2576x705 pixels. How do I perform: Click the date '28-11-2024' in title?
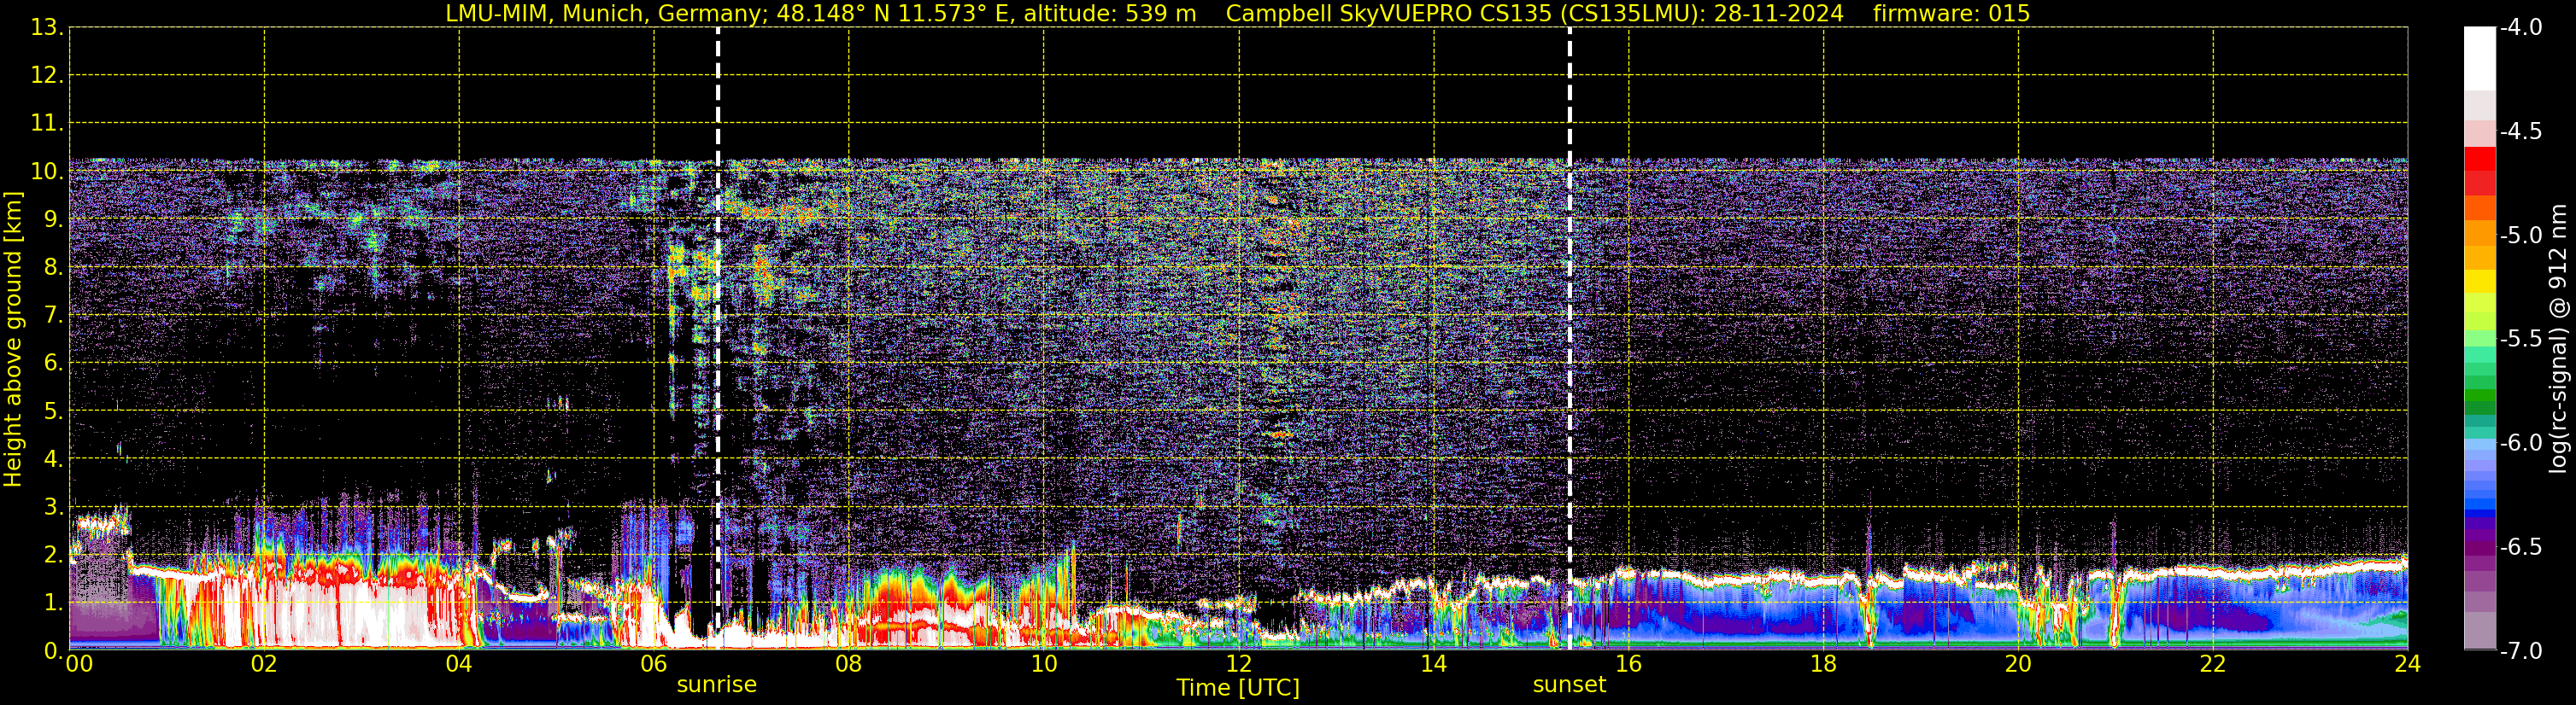click(1778, 14)
